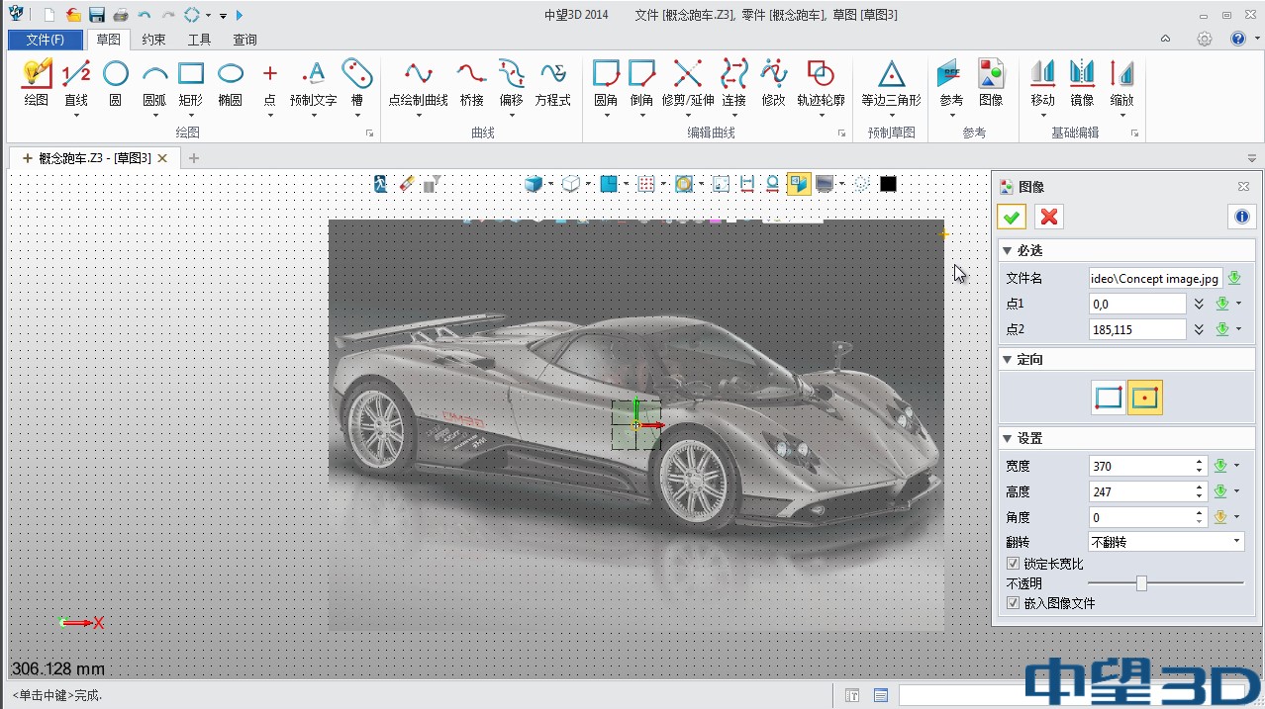This screenshot has width=1265, height=709.
Task: Collapse the 设置 settings section
Action: click(1008, 439)
